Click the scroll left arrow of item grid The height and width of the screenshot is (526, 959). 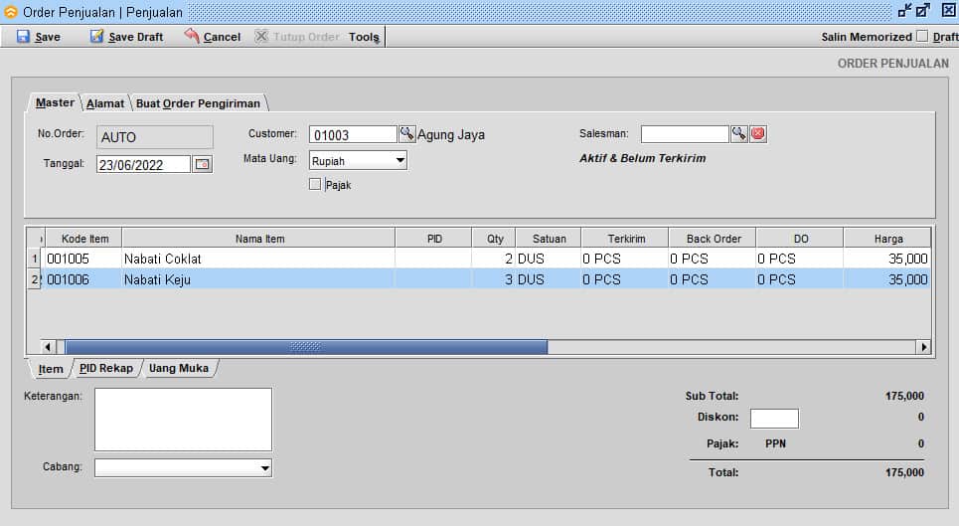point(48,347)
